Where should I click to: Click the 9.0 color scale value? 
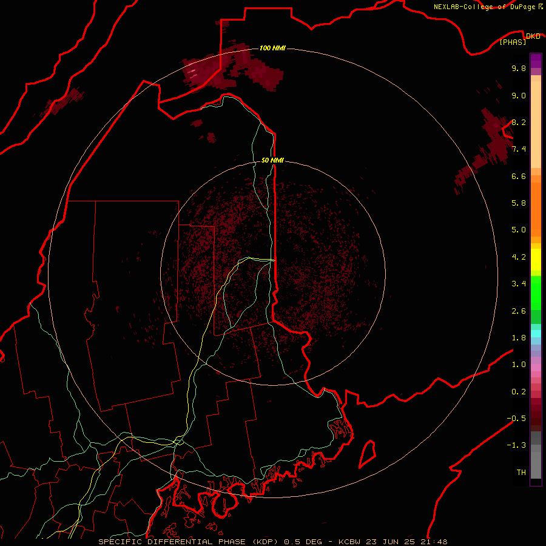(x=519, y=96)
